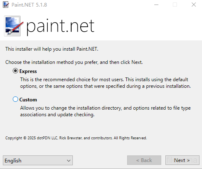Select the Custom radio button
This screenshot has height=169, width=202.
click(15, 99)
